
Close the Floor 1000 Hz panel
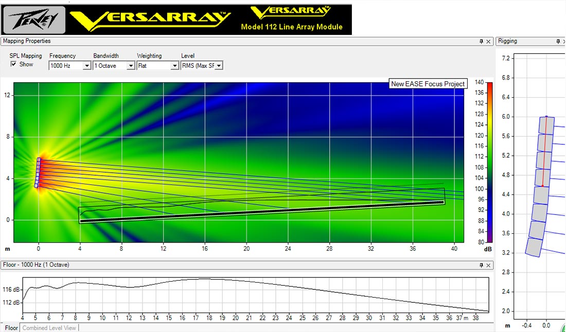488,265
